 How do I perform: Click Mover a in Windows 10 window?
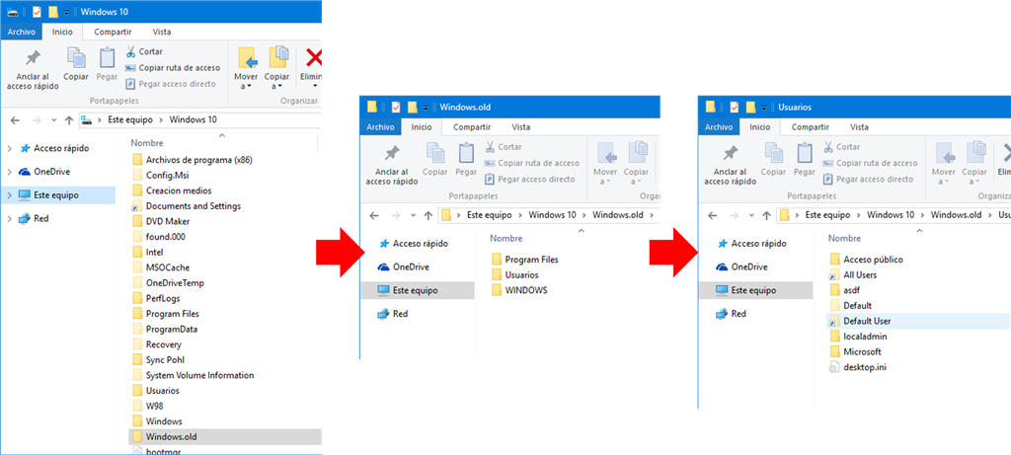248,68
